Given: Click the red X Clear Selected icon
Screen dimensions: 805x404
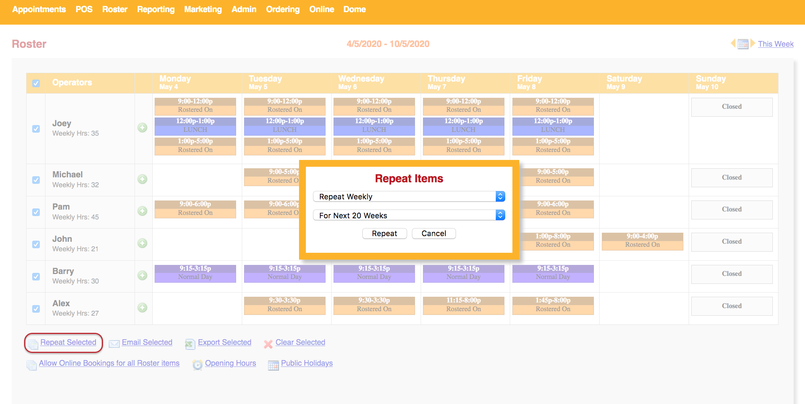Looking at the screenshot, I should click(x=268, y=344).
